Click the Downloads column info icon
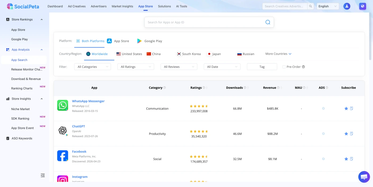 [x=245, y=88]
